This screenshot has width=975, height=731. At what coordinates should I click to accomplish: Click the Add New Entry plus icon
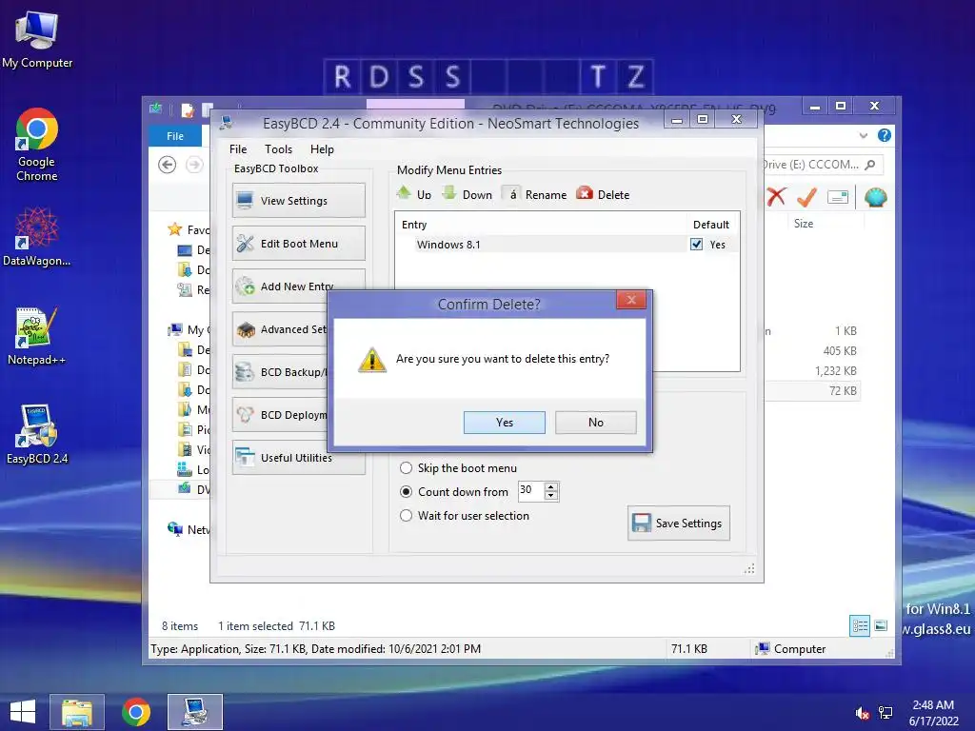[x=245, y=286]
